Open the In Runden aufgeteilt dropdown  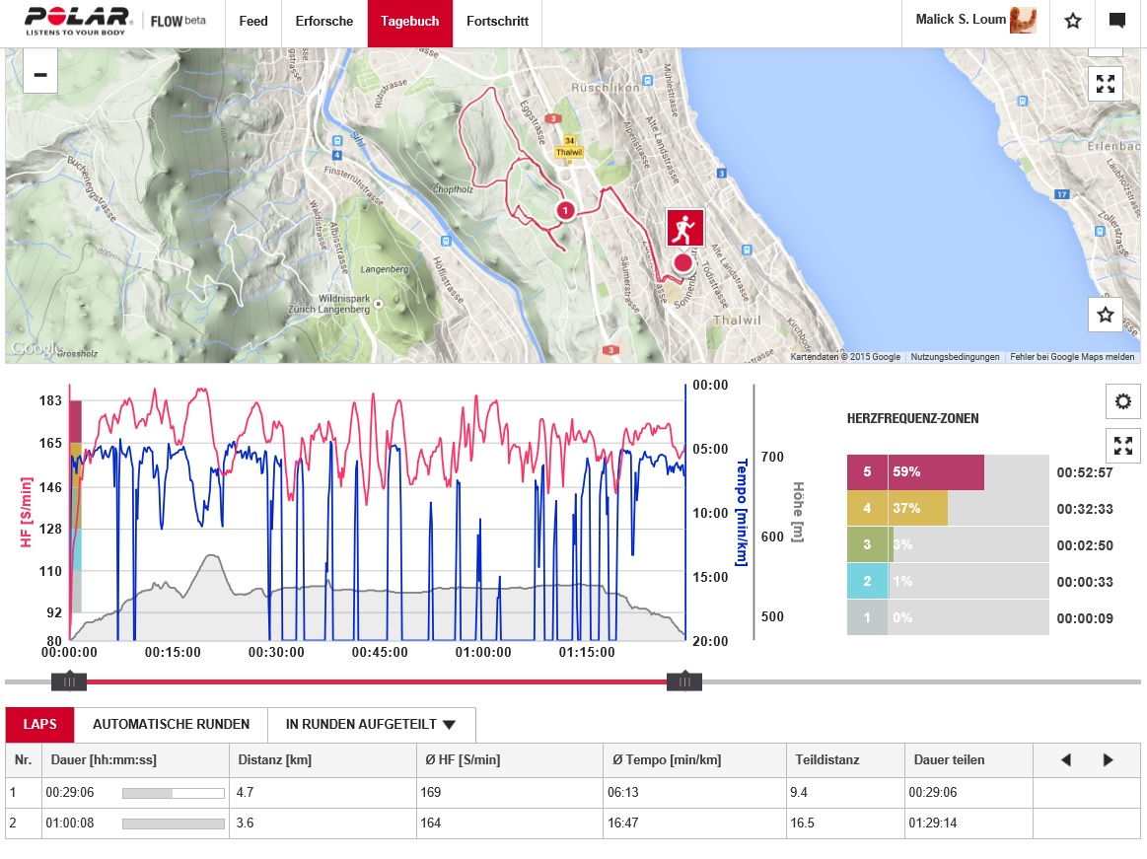coord(371,725)
